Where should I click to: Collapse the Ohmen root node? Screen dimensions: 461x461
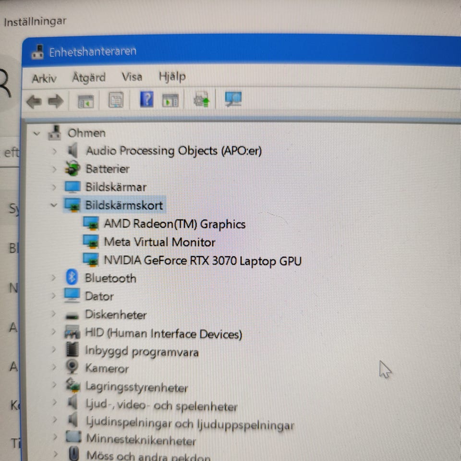point(36,133)
